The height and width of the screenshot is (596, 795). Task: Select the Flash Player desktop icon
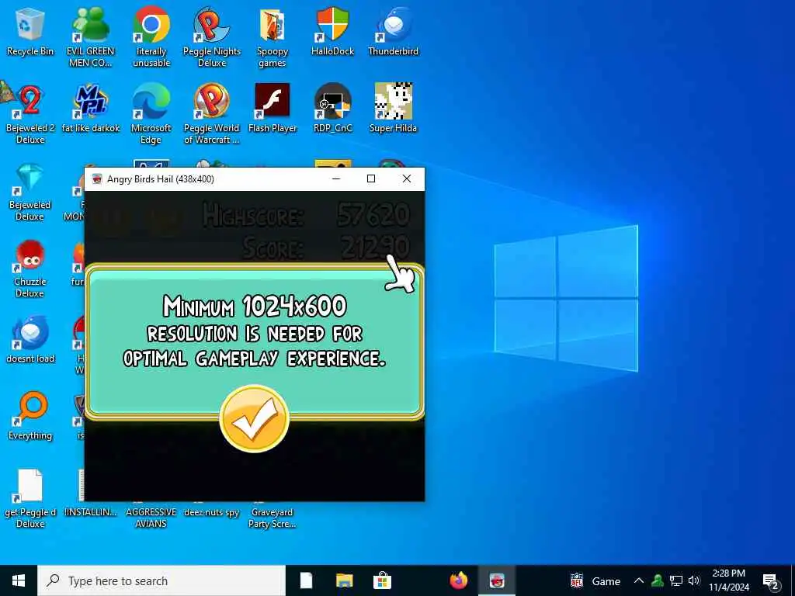pyautogui.click(x=273, y=109)
